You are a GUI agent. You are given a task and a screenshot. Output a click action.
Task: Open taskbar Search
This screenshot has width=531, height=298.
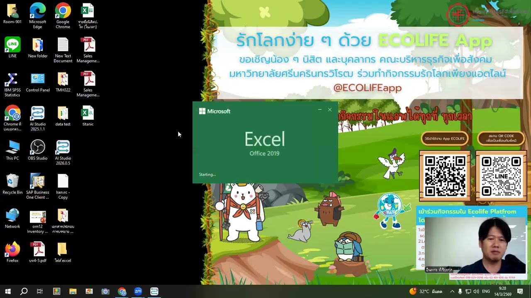click(24, 291)
